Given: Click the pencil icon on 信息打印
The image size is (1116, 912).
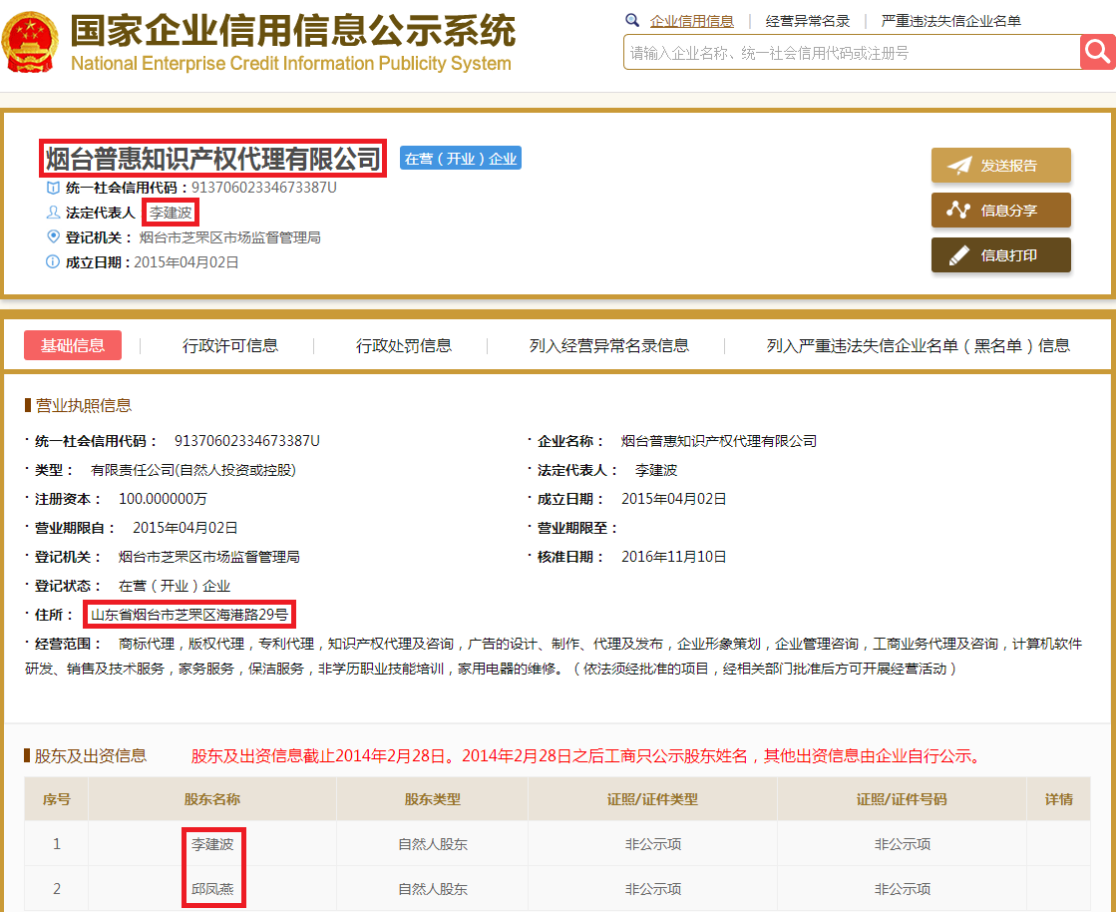Looking at the screenshot, I should coord(959,254).
